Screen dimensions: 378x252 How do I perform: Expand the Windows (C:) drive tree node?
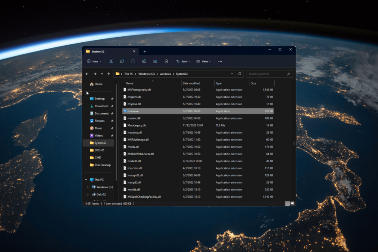(88, 187)
